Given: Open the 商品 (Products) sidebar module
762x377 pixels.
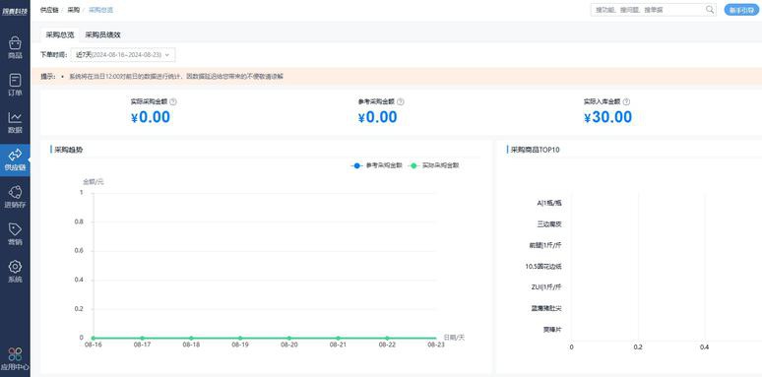Looking at the screenshot, I should pyautogui.click(x=15, y=48).
